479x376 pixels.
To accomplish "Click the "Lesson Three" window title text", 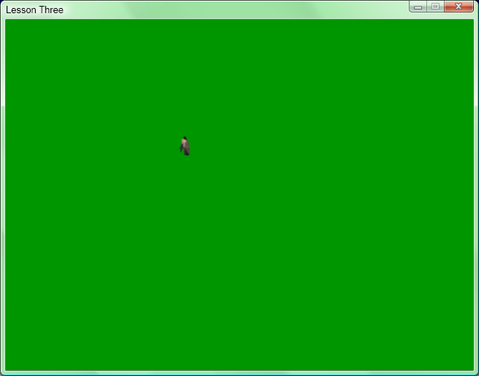I will click(35, 10).
